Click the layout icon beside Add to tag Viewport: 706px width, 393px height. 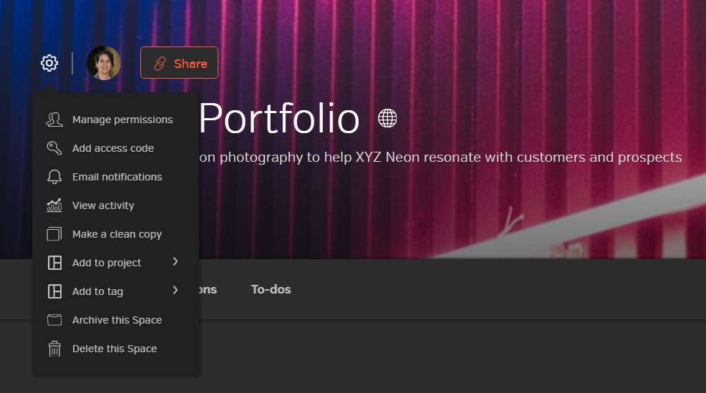click(x=54, y=291)
